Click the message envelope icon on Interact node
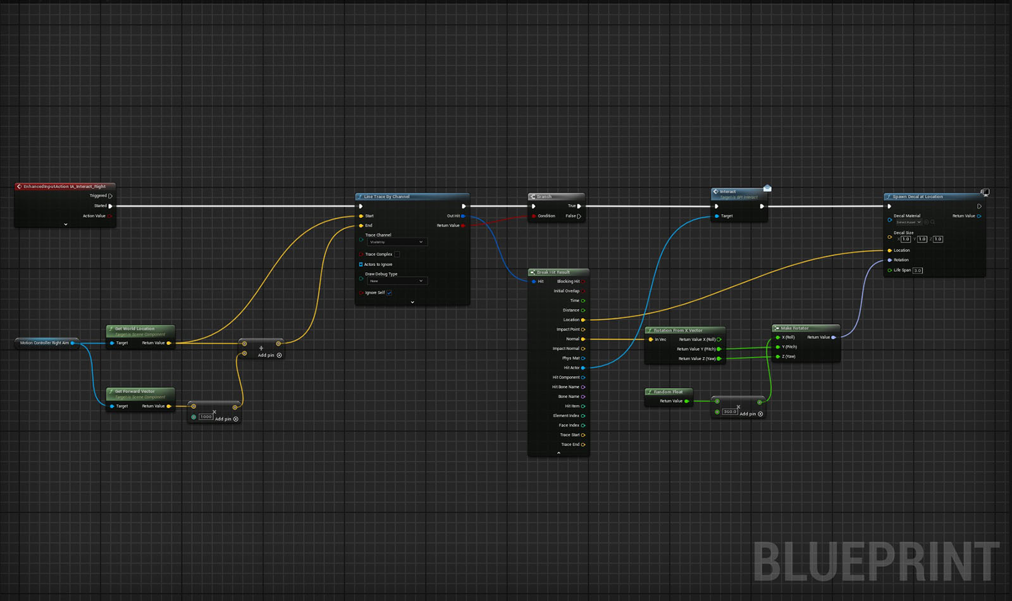1012x601 pixels. point(767,188)
